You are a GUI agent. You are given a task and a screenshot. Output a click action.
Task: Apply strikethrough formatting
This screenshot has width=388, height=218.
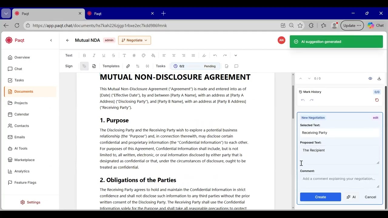click(x=113, y=55)
